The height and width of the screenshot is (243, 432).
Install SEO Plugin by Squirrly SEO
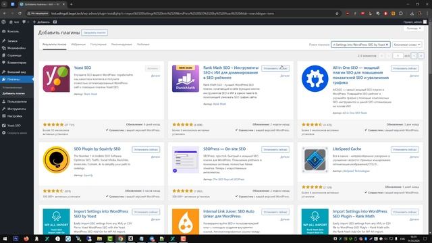click(146, 150)
